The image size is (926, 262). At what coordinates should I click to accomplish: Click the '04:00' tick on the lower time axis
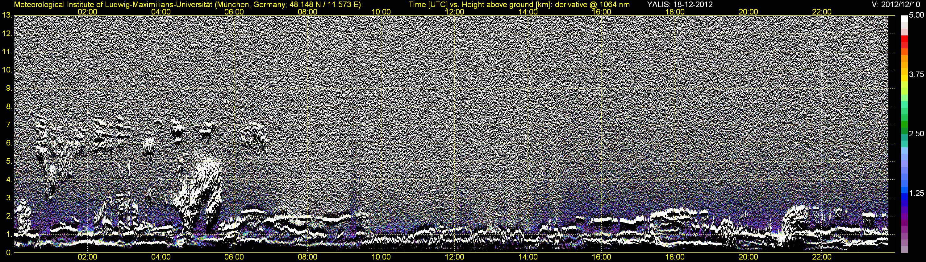pos(161,257)
